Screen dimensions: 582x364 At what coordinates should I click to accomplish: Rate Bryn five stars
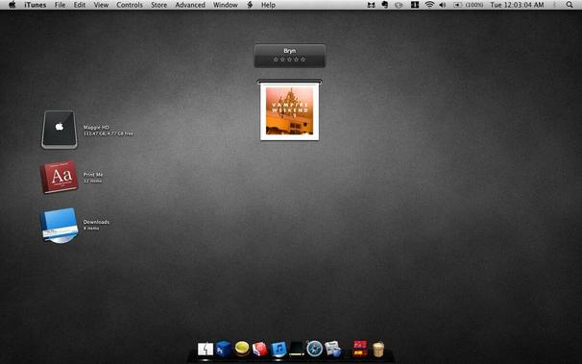point(303,60)
